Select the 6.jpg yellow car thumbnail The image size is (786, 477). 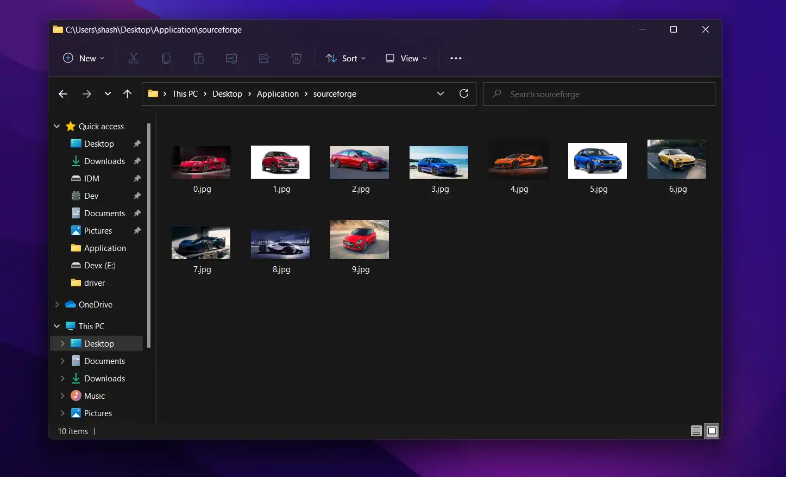[x=677, y=160]
